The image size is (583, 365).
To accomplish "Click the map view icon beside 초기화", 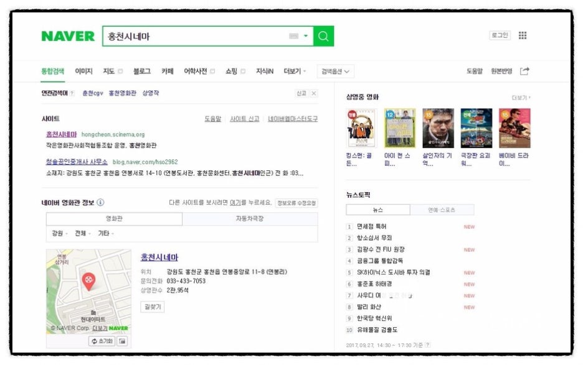I will pyautogui.click(x=122, y=341).
